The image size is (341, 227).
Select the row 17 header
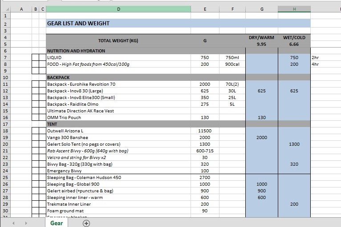click(x=5, y=124)
